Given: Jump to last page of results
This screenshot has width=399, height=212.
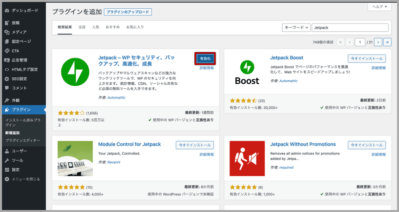Looking at the screenshot, I should pyautogui.click(x=387, y=42).
